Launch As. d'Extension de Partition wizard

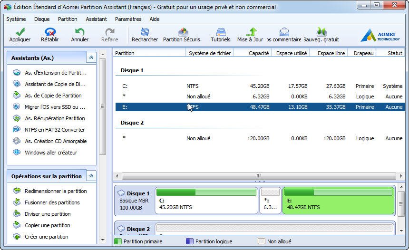pos(49,73)
